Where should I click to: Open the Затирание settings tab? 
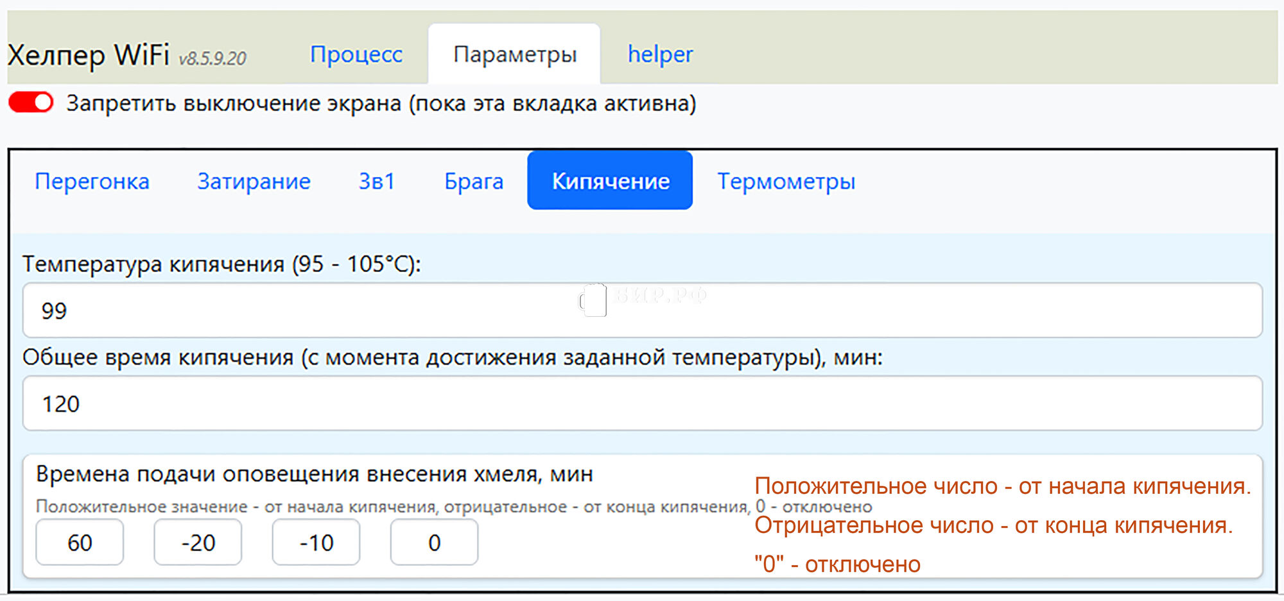[254, 182]
